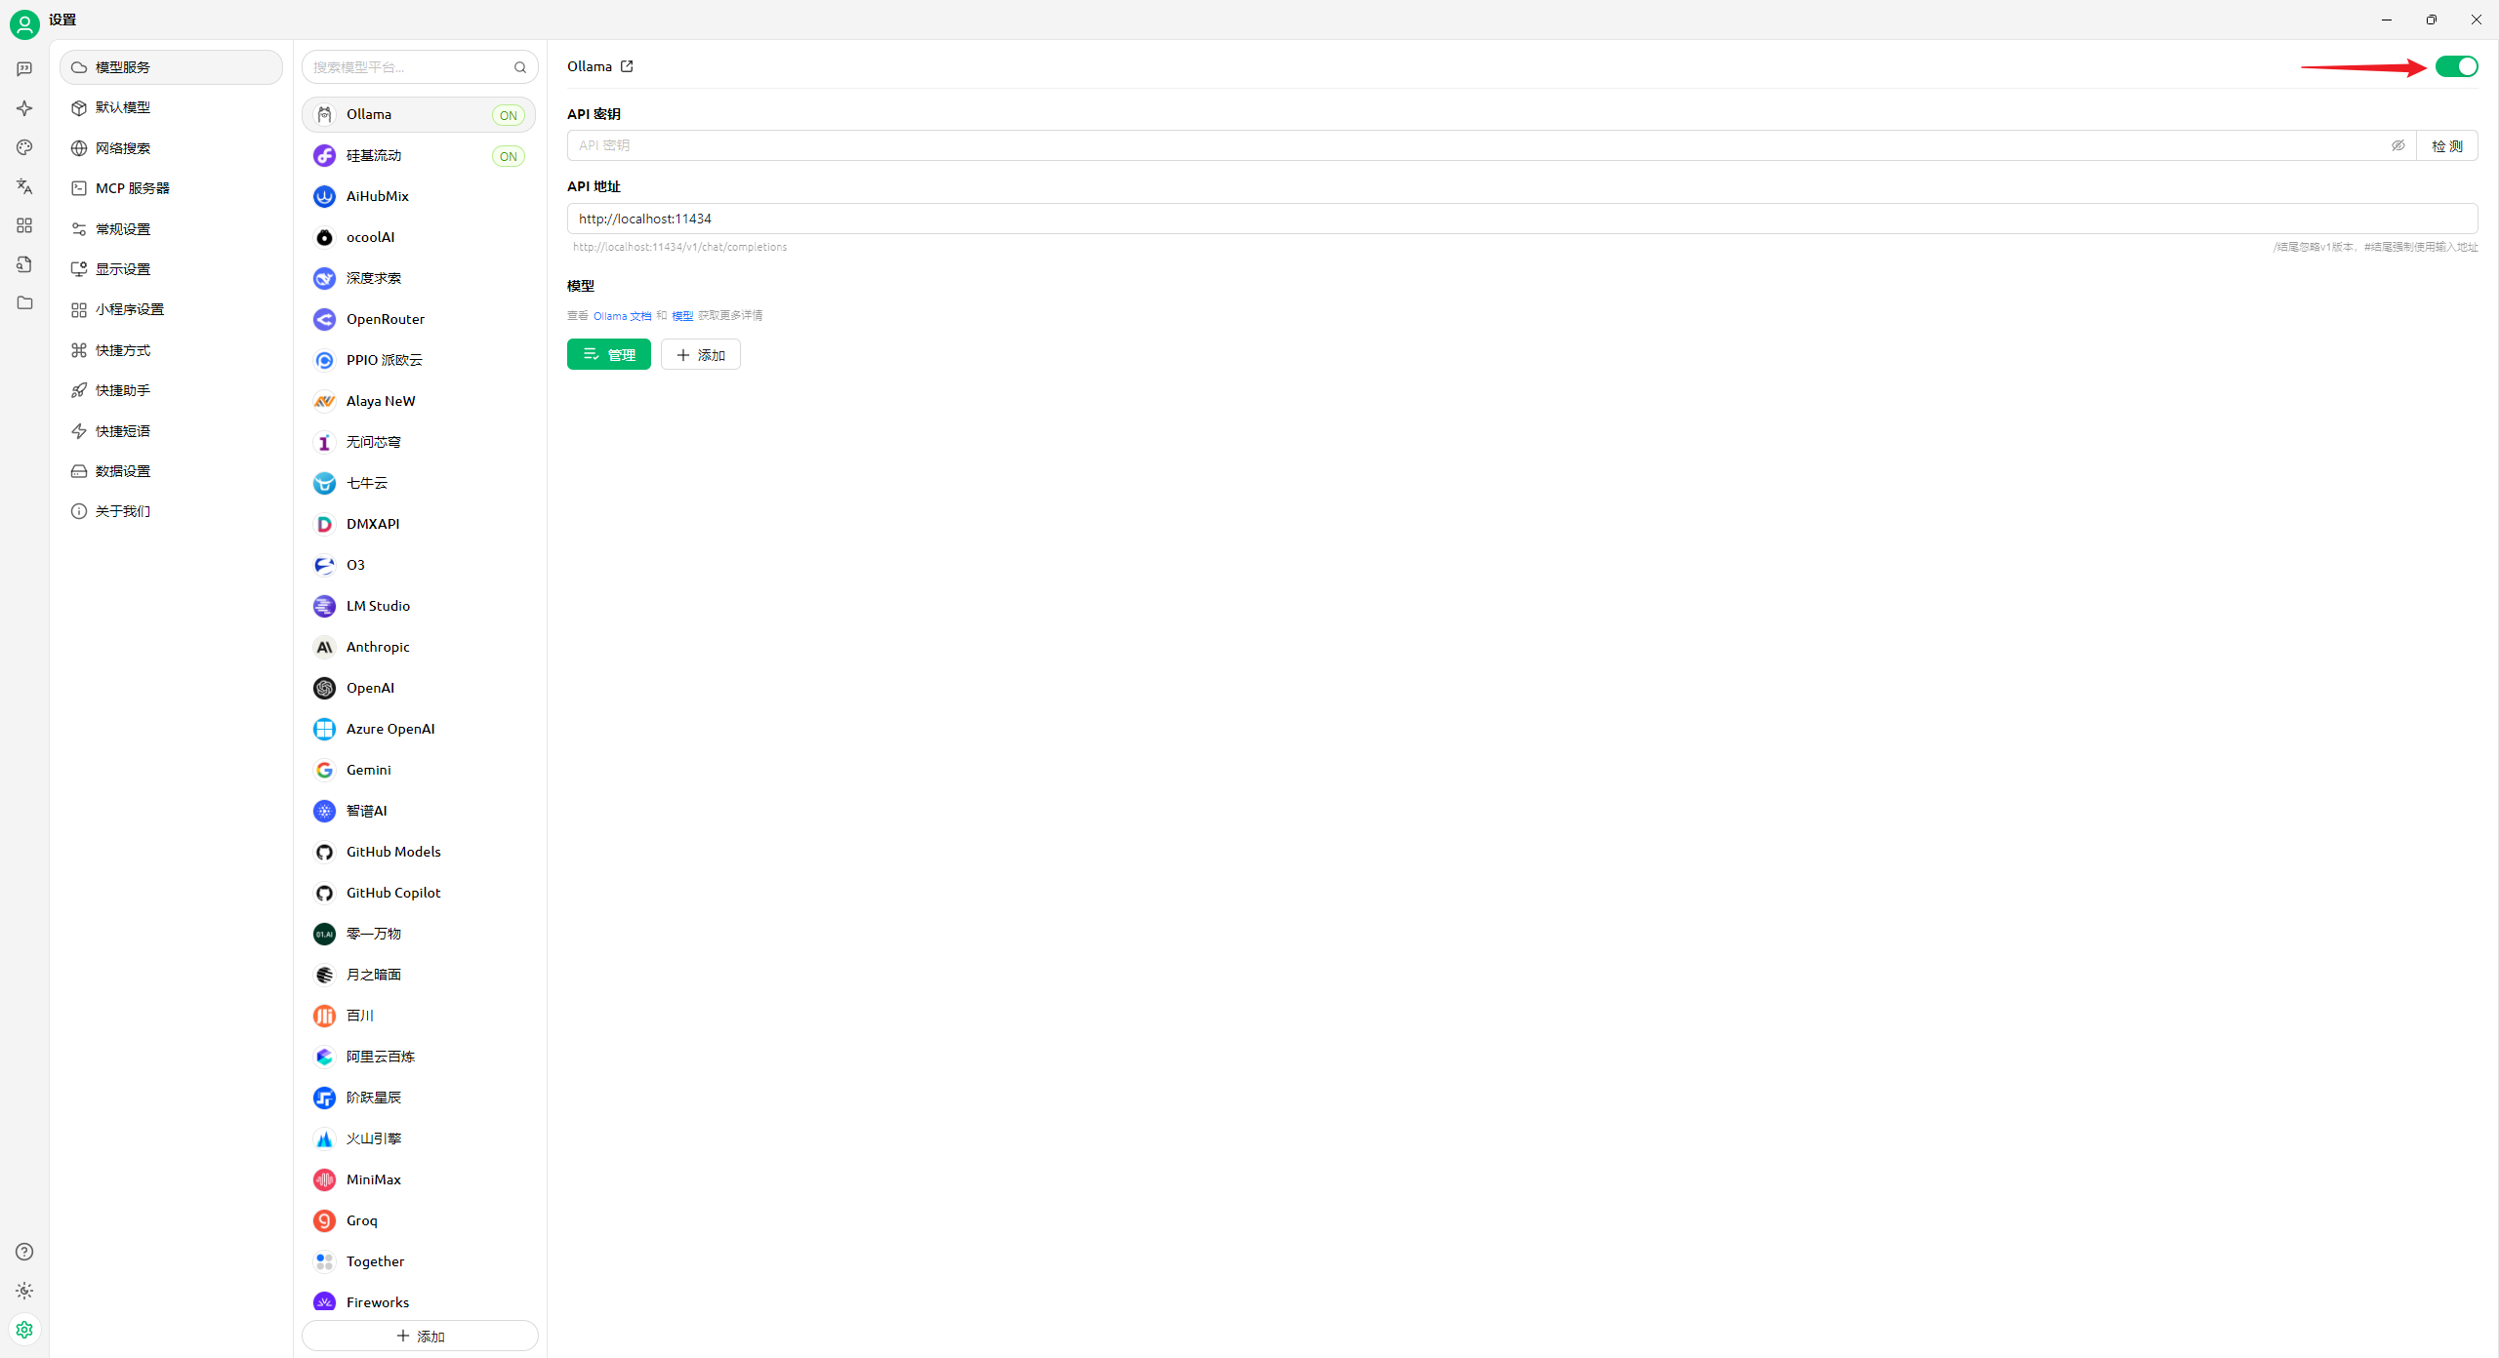Click the green 管理 models button
This screenshot has width=2499, height=1358.
[x=608, y=355]
